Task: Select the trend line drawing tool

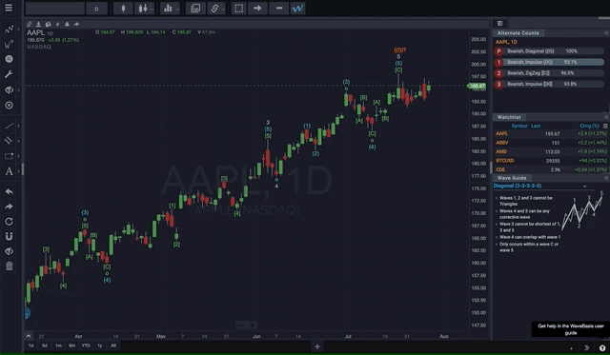Action: pos(9,126)
